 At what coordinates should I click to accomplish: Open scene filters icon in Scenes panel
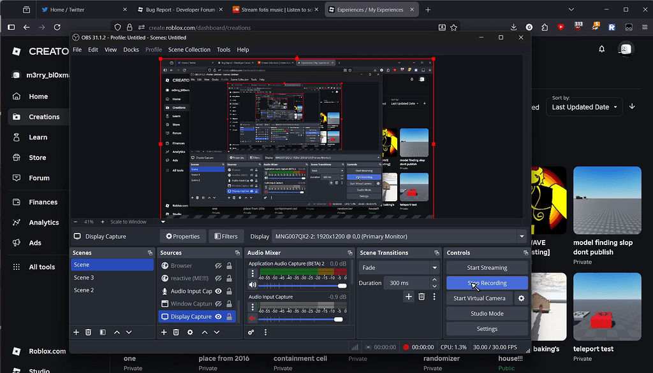pos(103,332)
